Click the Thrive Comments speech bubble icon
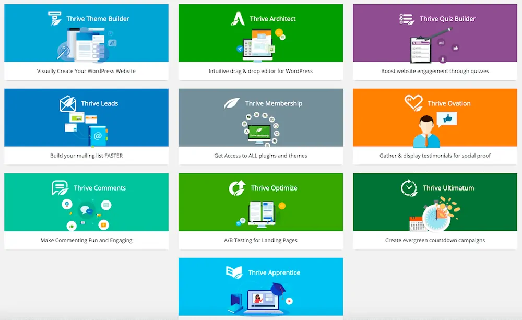 (x=60, y=188)
